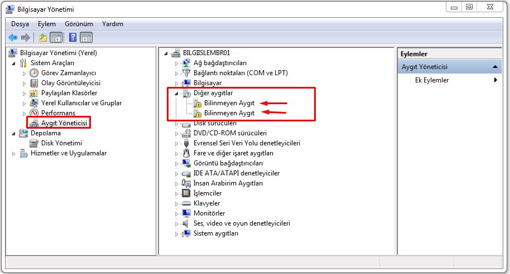The height and width of the screenshot is (274, 510).
Task: Toggle the action pane toolbar button
Action: click(x=86, y=37)
